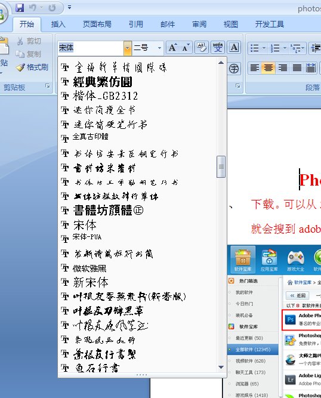Switch to the 页面布局 tab

coord(97,24)
